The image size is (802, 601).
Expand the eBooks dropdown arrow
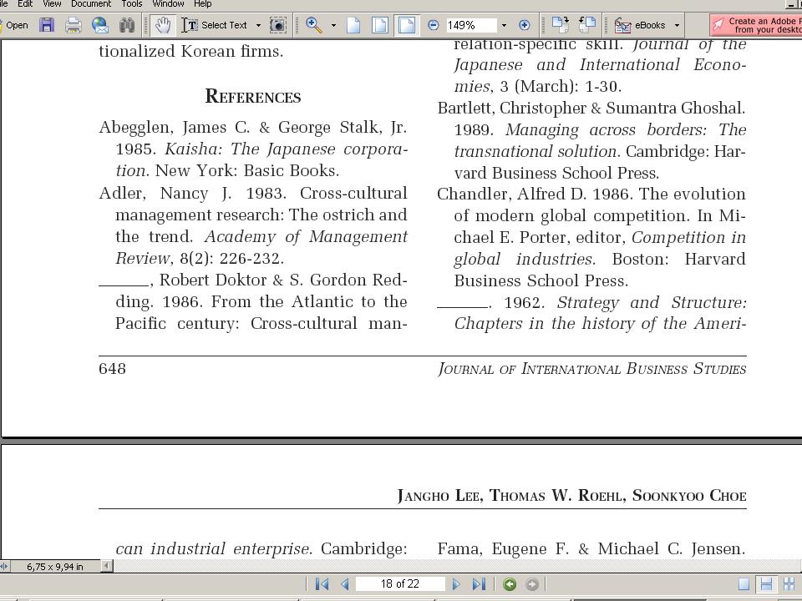[677, 25]
